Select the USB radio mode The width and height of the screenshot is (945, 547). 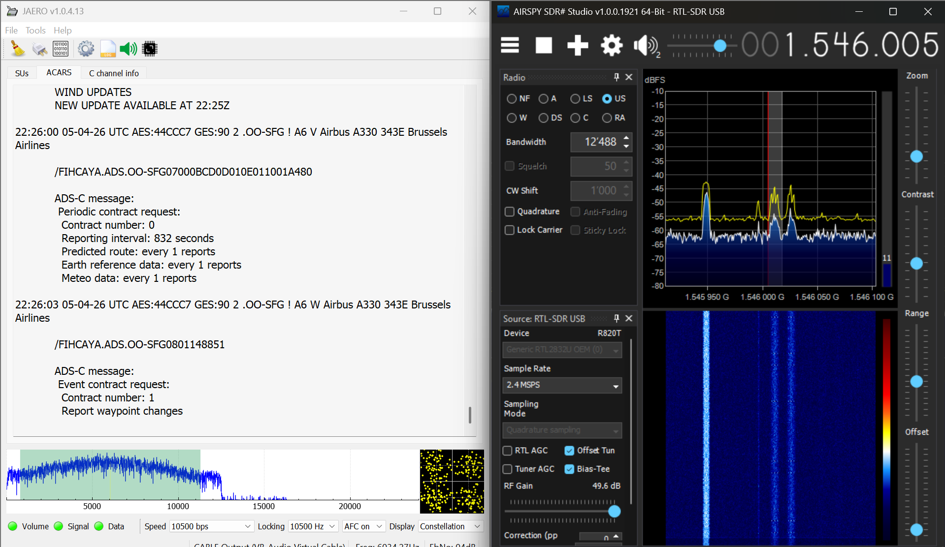click(x=607, y=99)
